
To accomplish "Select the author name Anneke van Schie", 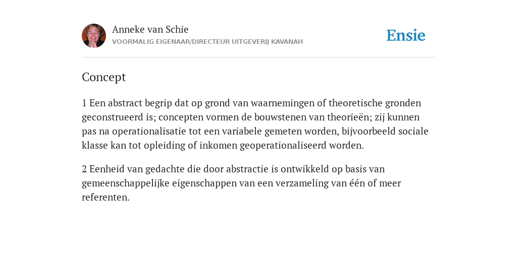I will point(150,29).
